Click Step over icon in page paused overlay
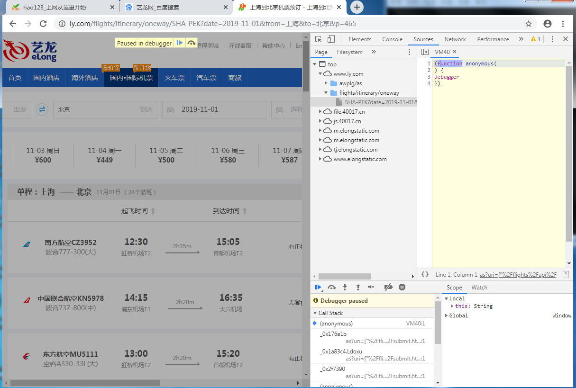The width and height of the screenshot is (576, 388). pos(191,43)
